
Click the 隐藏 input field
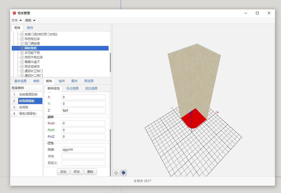click(x=84, y=150)
